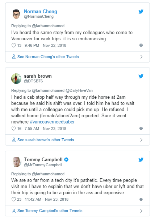
Task: Open timestamp 7:55 AM - Nov 23, 2018
Action: pyautogui.click(x=46, y=129)
